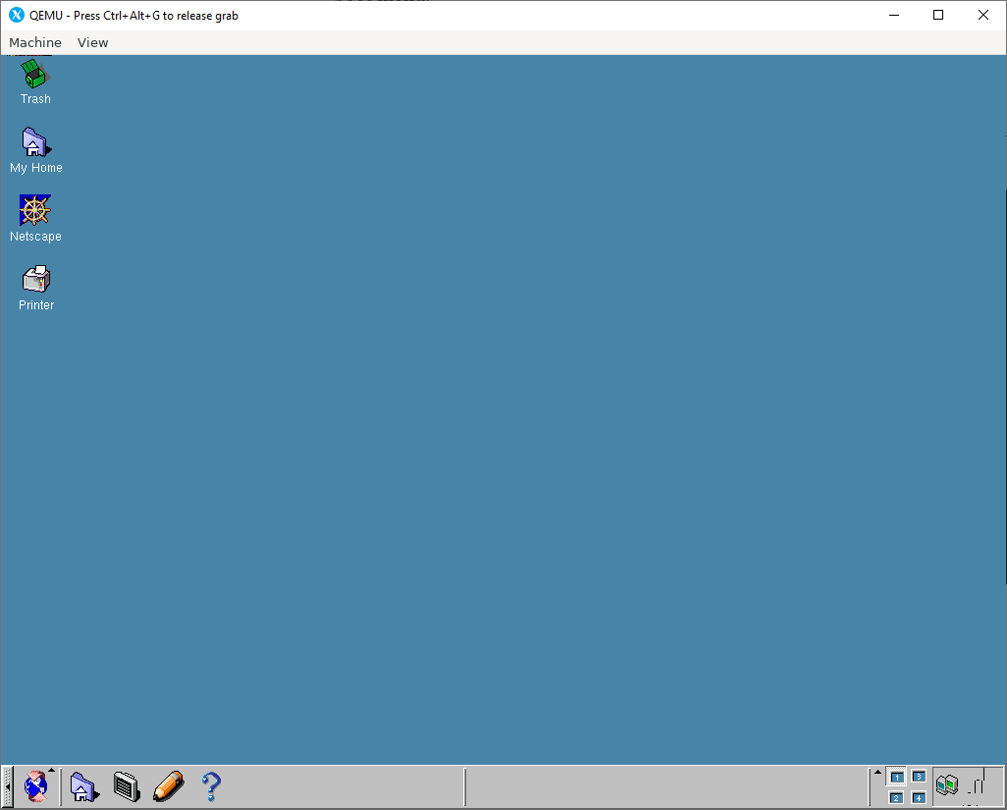Launch the terminal icon in the panel

coord(127,786)
